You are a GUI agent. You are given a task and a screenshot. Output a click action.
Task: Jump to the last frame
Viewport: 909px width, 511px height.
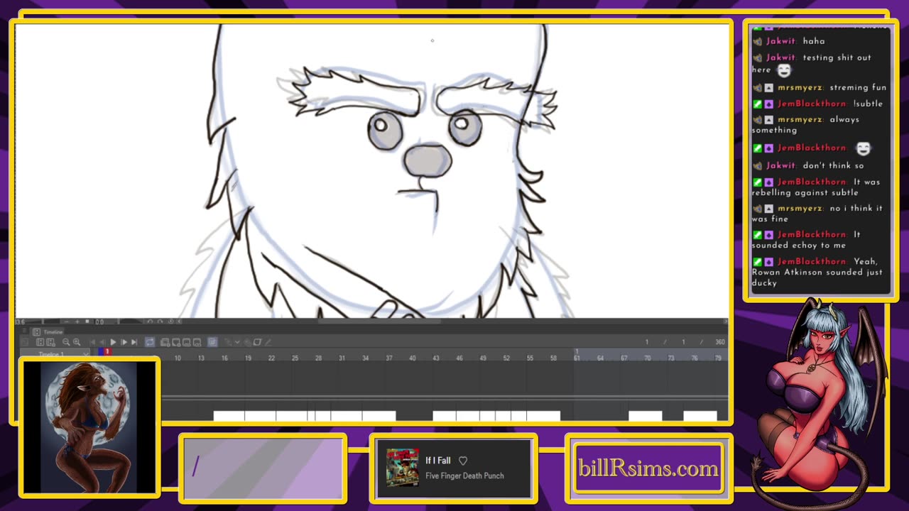pyautogui.click(x=134, y=342)
